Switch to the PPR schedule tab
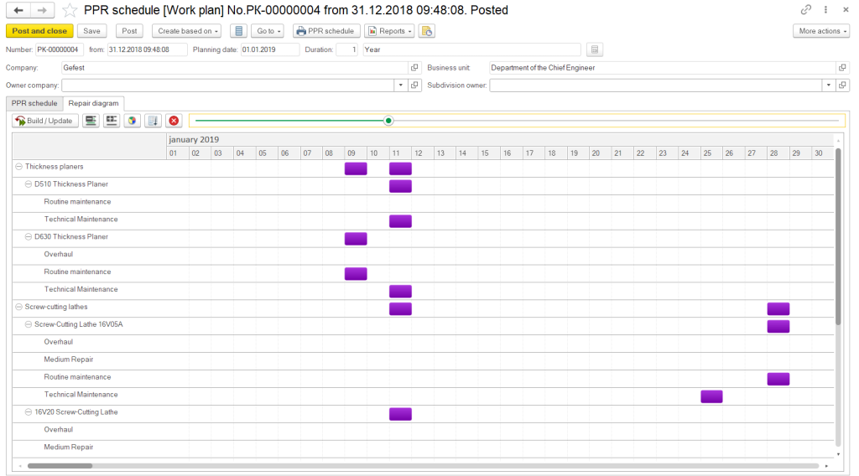Viewport: 859px width, 476px height. 34,103
